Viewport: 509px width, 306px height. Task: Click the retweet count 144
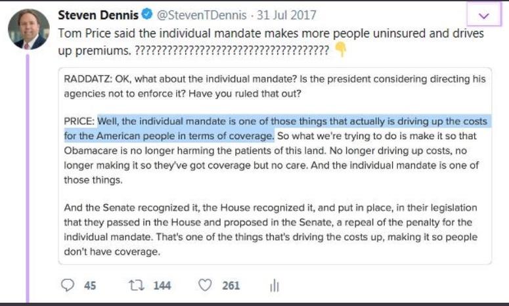pyautogui.click(x=162, y=286)
